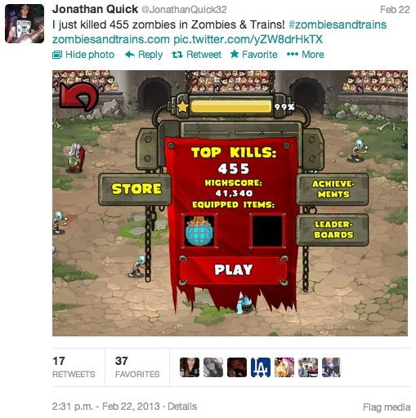The height and width of the screenshot is (418, 416).
Task: Expand tweet Details link
Action: 182,407
